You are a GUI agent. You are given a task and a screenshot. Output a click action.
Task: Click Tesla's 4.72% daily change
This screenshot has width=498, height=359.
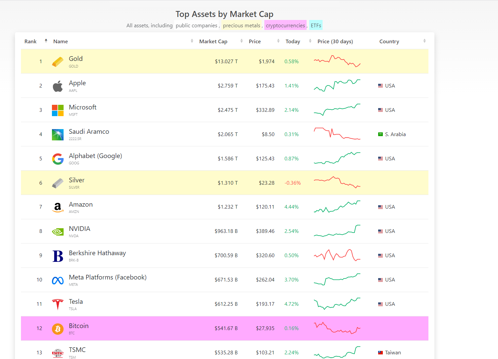[x=292, y=304]
